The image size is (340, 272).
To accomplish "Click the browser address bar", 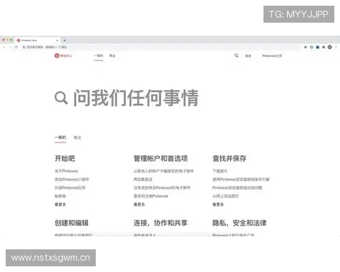I will pyautogui.click(x=160, y=47).
